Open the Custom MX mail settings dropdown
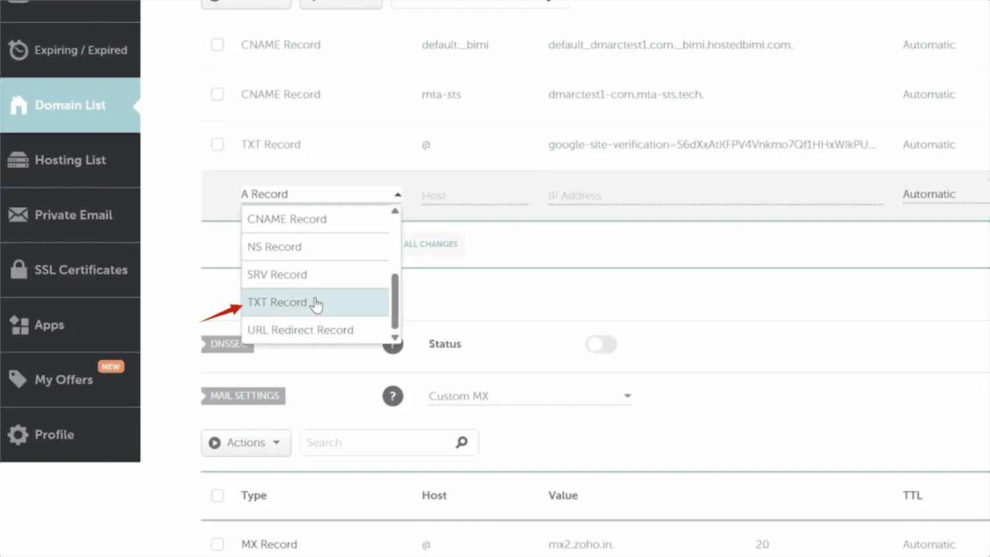Image resolution: width=990 pixels, height=557 pixels. (530, 396)
